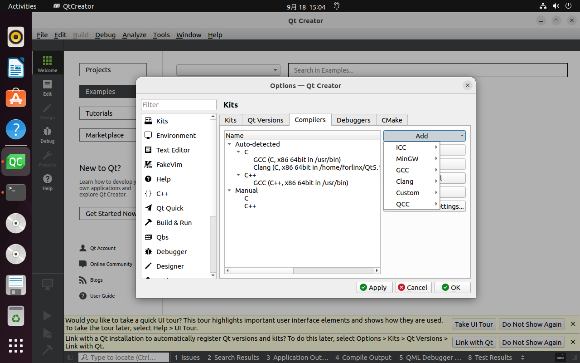The width and height of the screenshot is (580, 363).
Task: Click Cancel in the Options dialog
Action: tap(413, 288)
